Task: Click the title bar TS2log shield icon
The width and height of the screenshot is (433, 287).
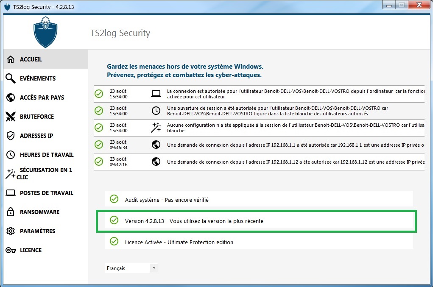Action: click(x=7, y=7)
